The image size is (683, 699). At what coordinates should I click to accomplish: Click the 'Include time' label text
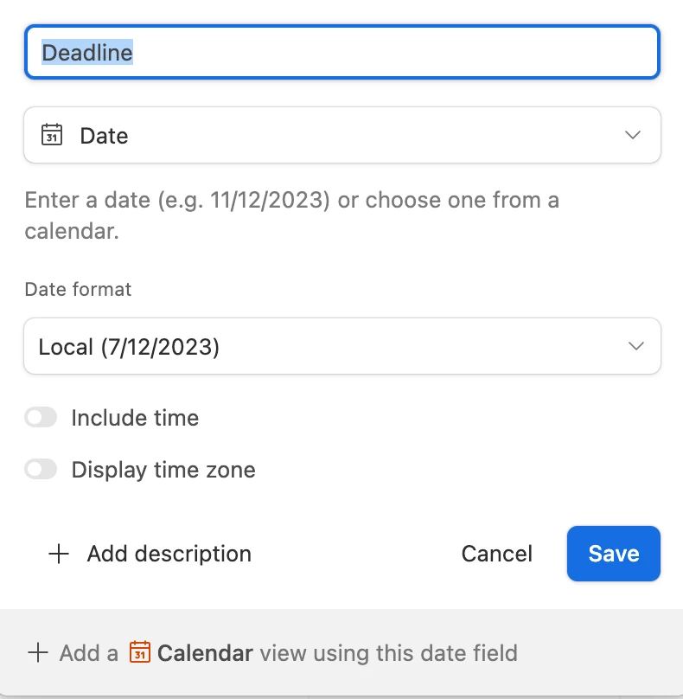point(135,418)
